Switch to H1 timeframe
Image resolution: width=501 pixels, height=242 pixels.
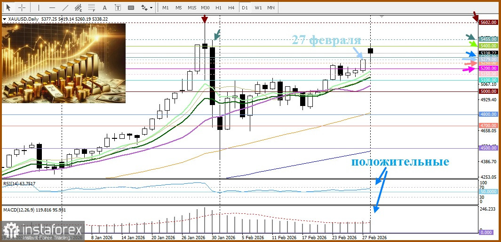pyautogui.click(x=219, y=8)
